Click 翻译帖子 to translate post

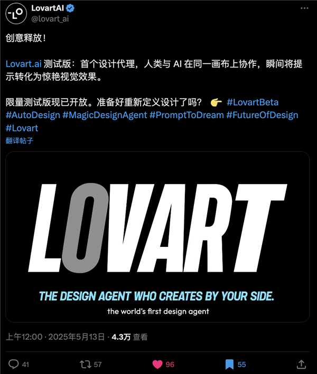(x=20, y=141)
